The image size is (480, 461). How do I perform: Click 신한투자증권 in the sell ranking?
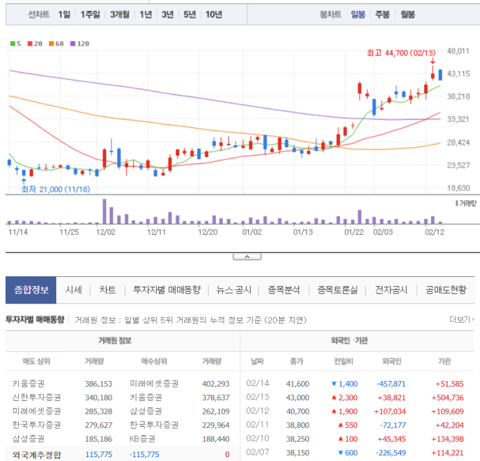[36, 397]
